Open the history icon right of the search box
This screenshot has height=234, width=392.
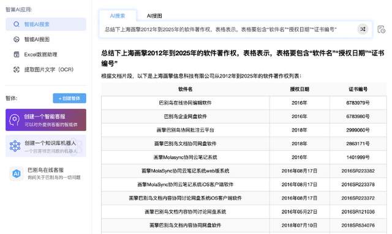click(x=381, y=29)
